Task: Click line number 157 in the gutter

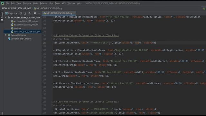Action: pos(44,72)
